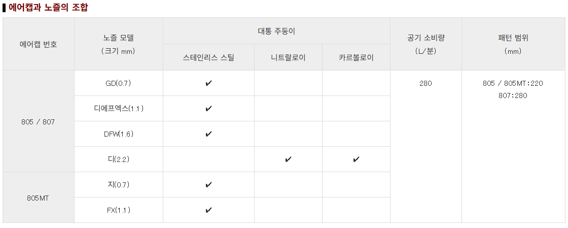
Task: Click the DFW(1.6) stainless steel checkmark
Action: coord(208,134)
